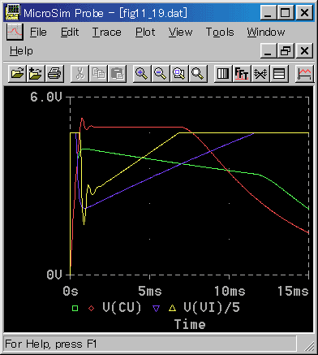Toggle the performance analysis icon
This screenshot has height=355, width=318.
[x=260, y=73]
